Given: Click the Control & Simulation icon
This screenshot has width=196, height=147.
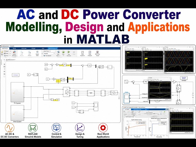Looking at the screenshot, I should [56, 128].
